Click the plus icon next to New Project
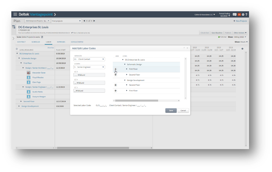This screenshot has height=172, width=272. 234,21
